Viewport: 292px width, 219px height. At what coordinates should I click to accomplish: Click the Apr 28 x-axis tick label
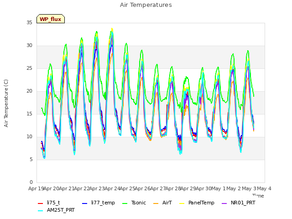pyautogui.click(x=173, y=188)
